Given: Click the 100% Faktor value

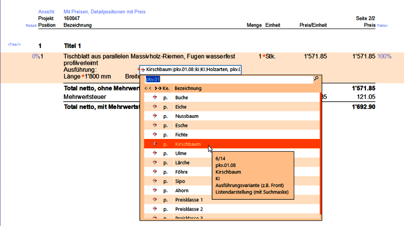Looking at the screenshot, I should pos(384,56).
